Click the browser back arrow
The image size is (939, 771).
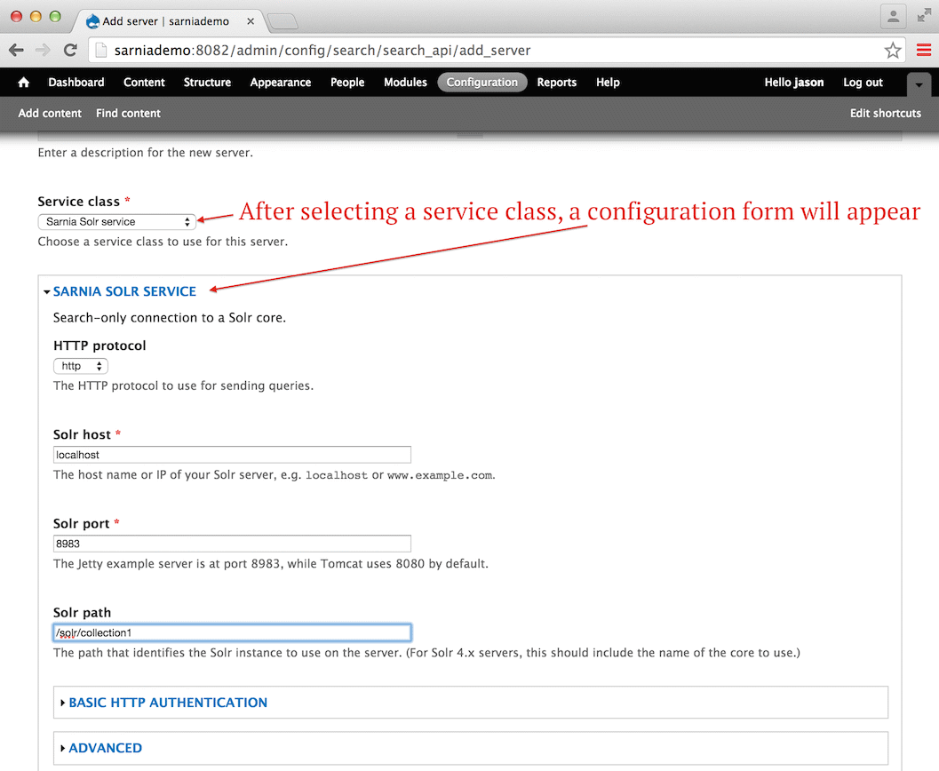click(16, 51)
